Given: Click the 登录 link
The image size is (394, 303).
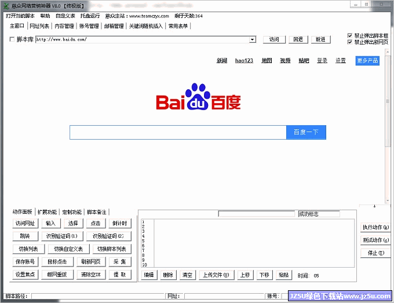Looking at the screenshot, I should [322, 60].
